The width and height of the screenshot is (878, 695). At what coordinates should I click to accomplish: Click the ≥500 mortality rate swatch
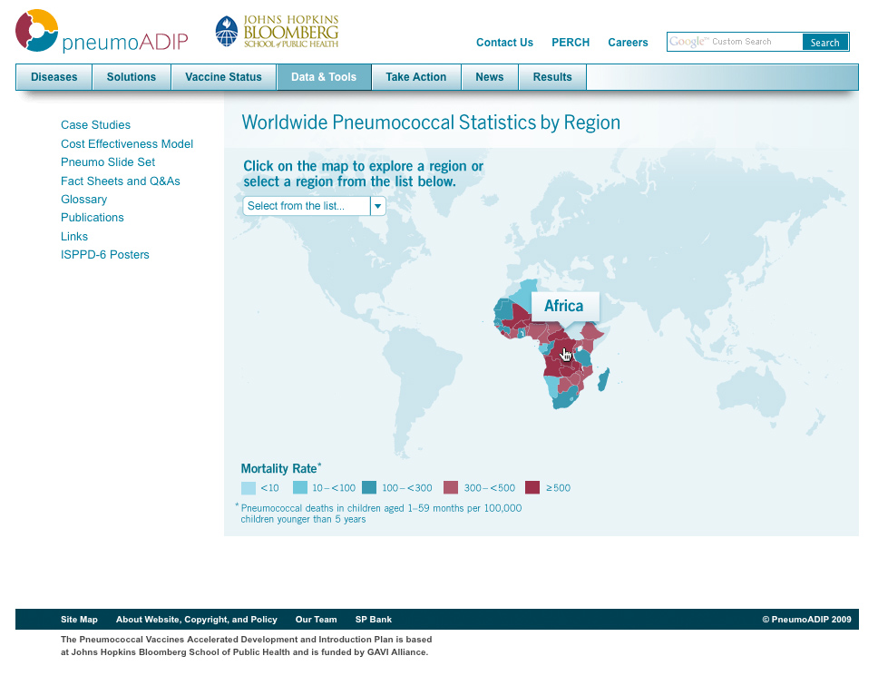pos(532,488)
